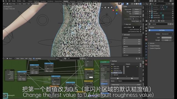Open the Edit menu
This screenshot has width=177, height=99.
(9, 1)
